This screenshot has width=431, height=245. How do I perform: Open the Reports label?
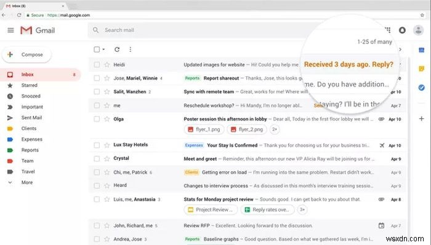pyautogui.click(x=30, y=150)
